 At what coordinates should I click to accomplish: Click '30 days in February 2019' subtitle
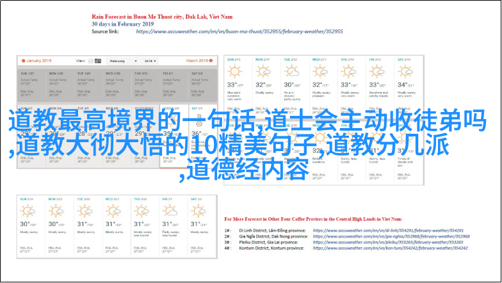click(x=123, y=24)
